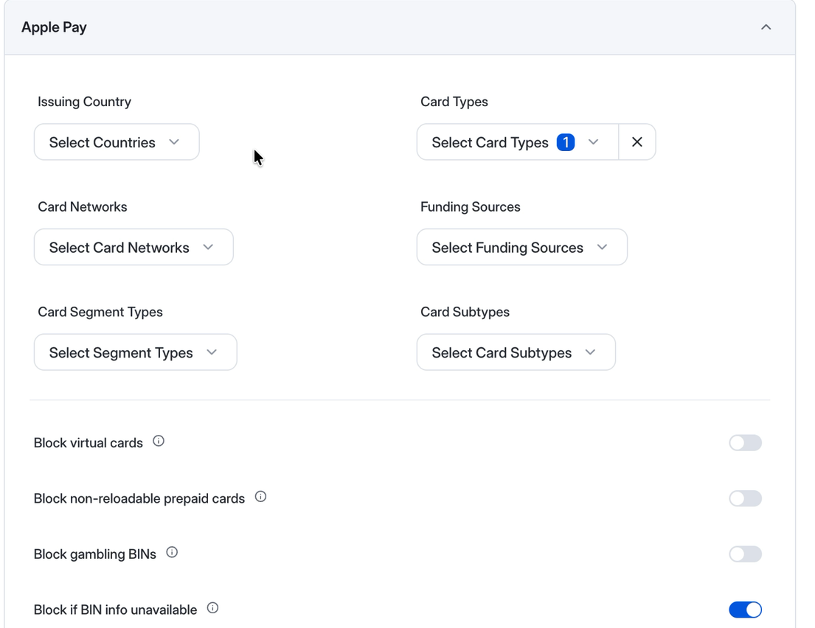Show info for Block virtual cards

click(x=159, y=442)
